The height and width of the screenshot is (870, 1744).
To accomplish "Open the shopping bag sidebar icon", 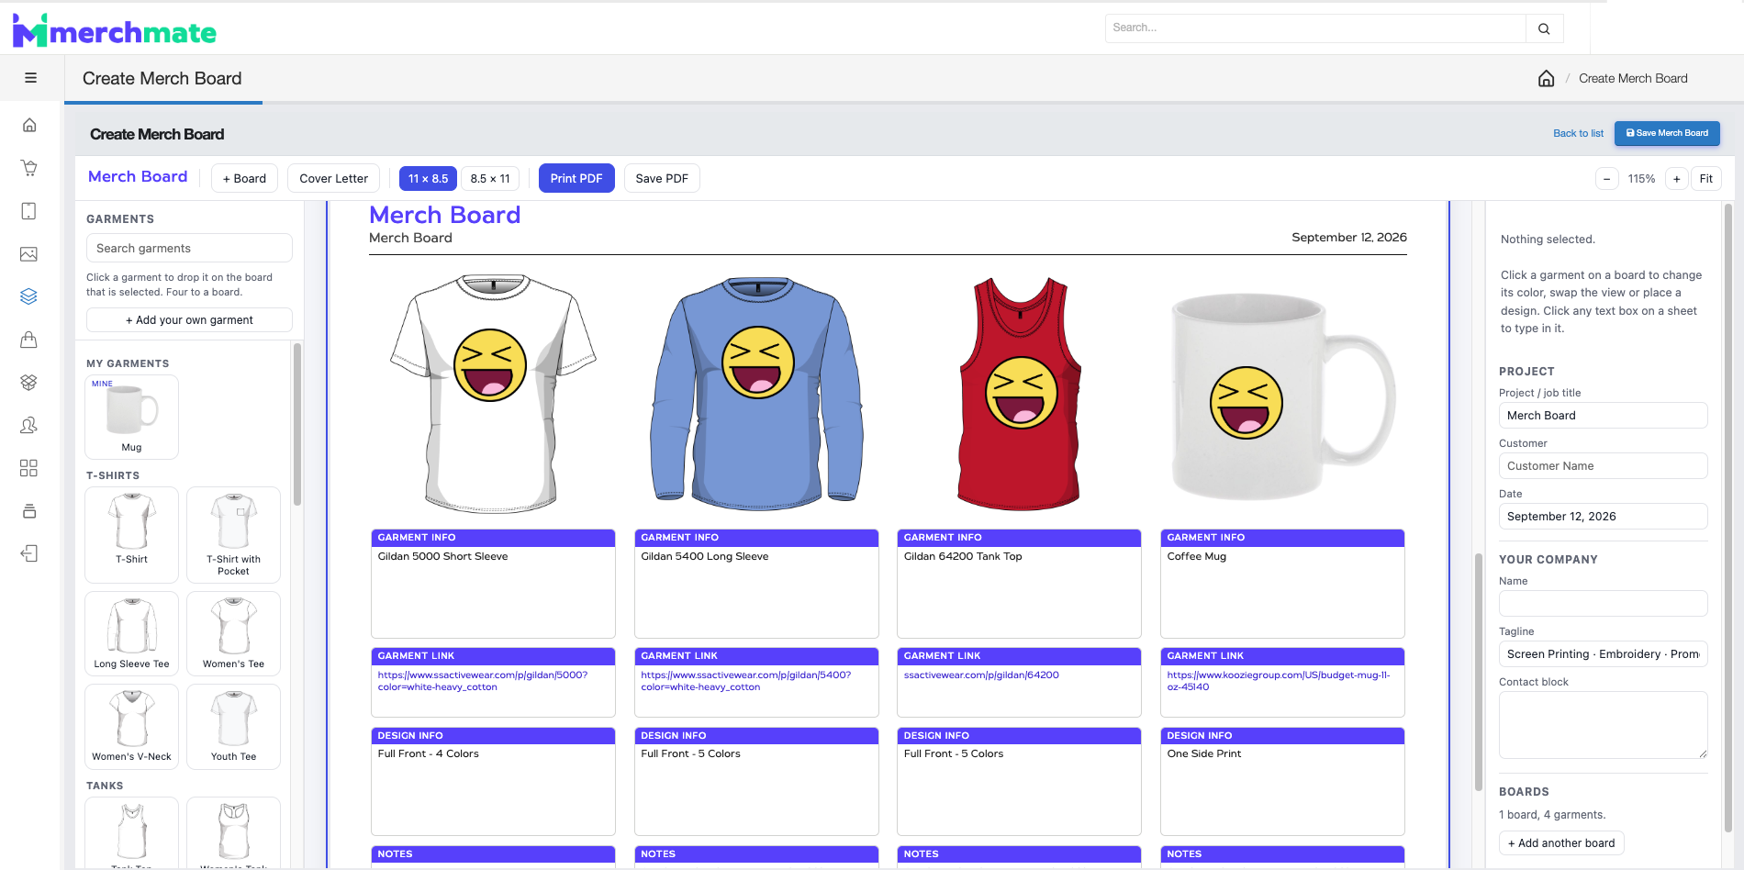I will [x=29, y=340].
